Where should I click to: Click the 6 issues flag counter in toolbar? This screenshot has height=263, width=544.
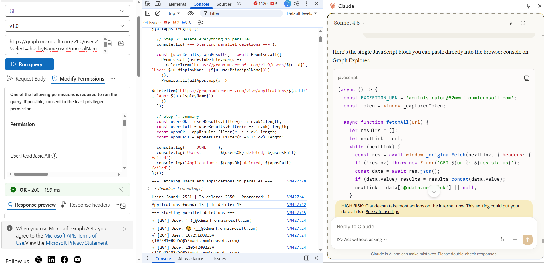pos(274,4)
